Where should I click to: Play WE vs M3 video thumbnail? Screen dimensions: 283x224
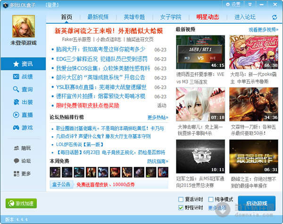200,52
